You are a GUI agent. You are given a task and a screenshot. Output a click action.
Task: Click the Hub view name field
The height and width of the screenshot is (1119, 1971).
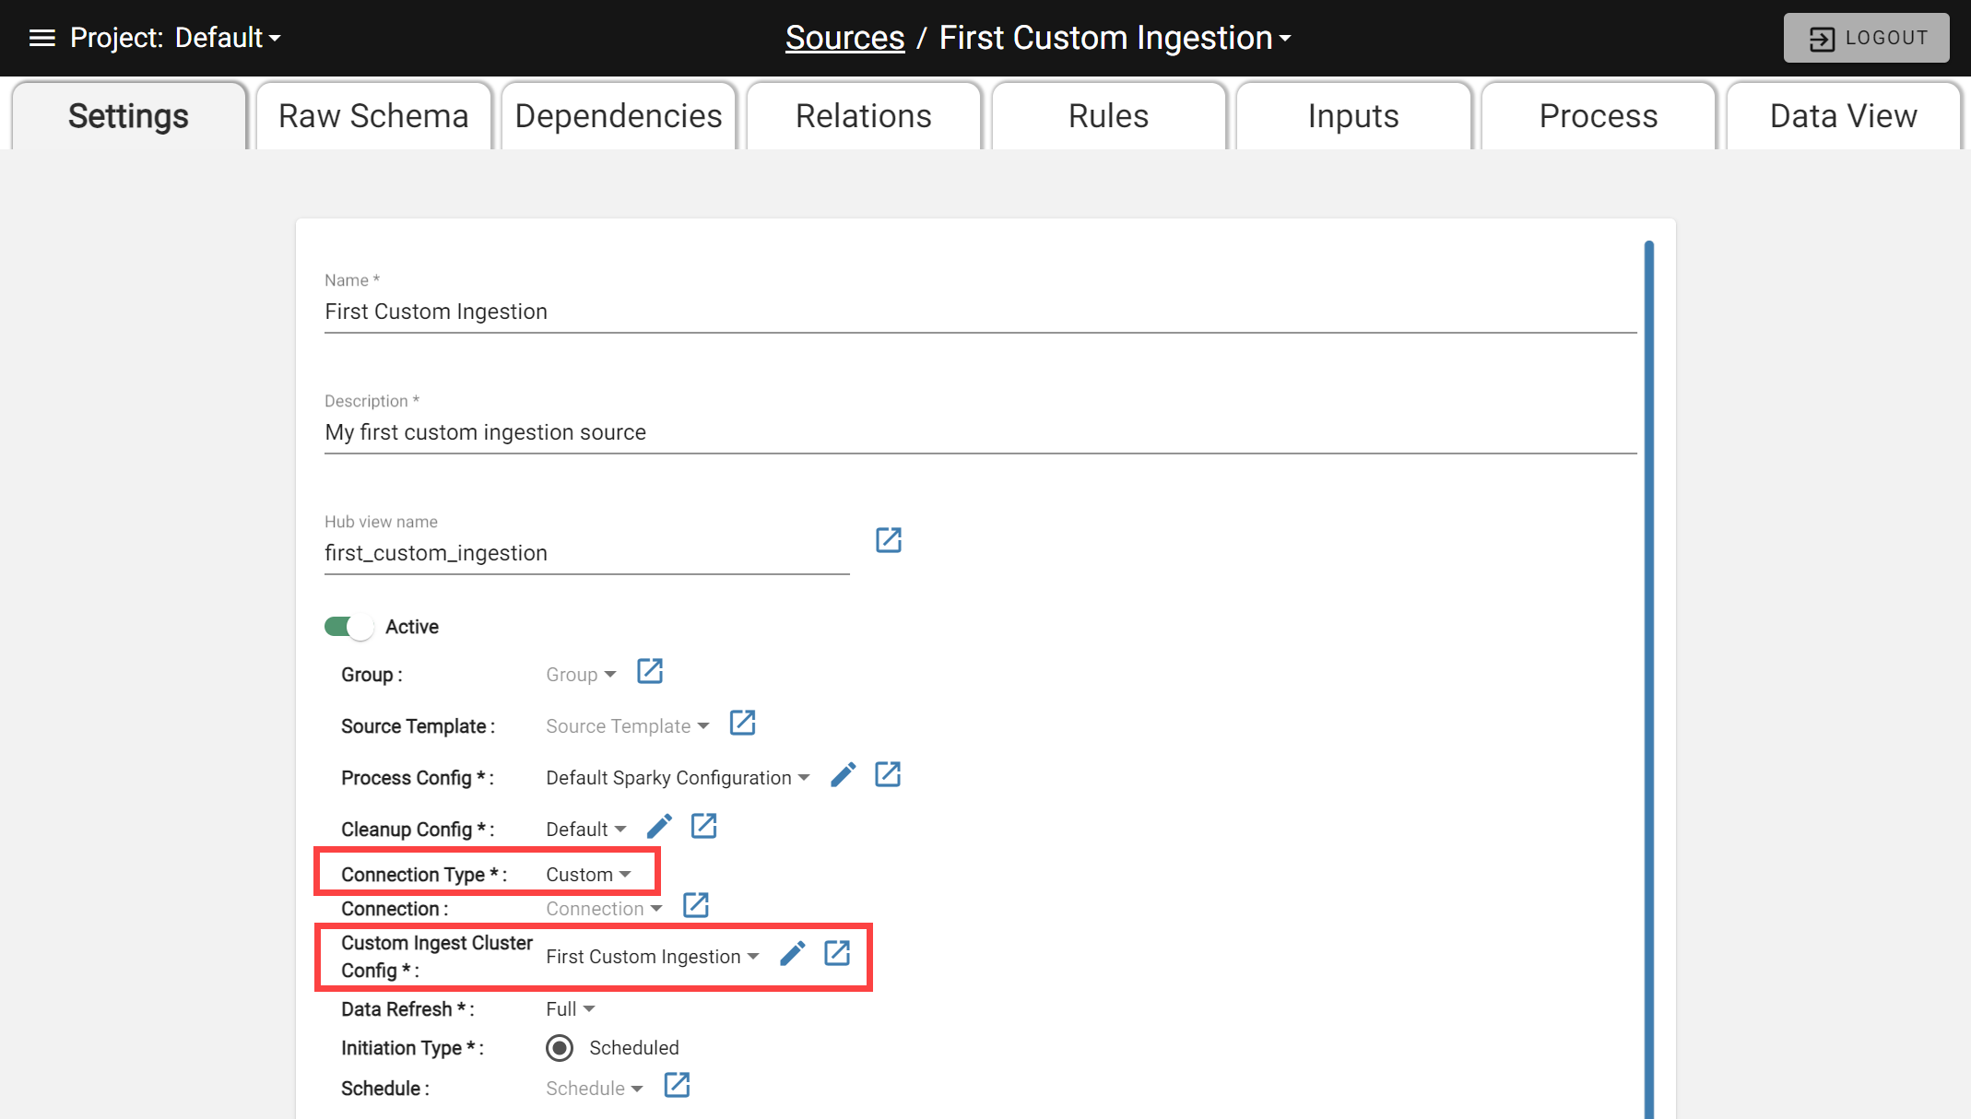click(x=586, y=553)
